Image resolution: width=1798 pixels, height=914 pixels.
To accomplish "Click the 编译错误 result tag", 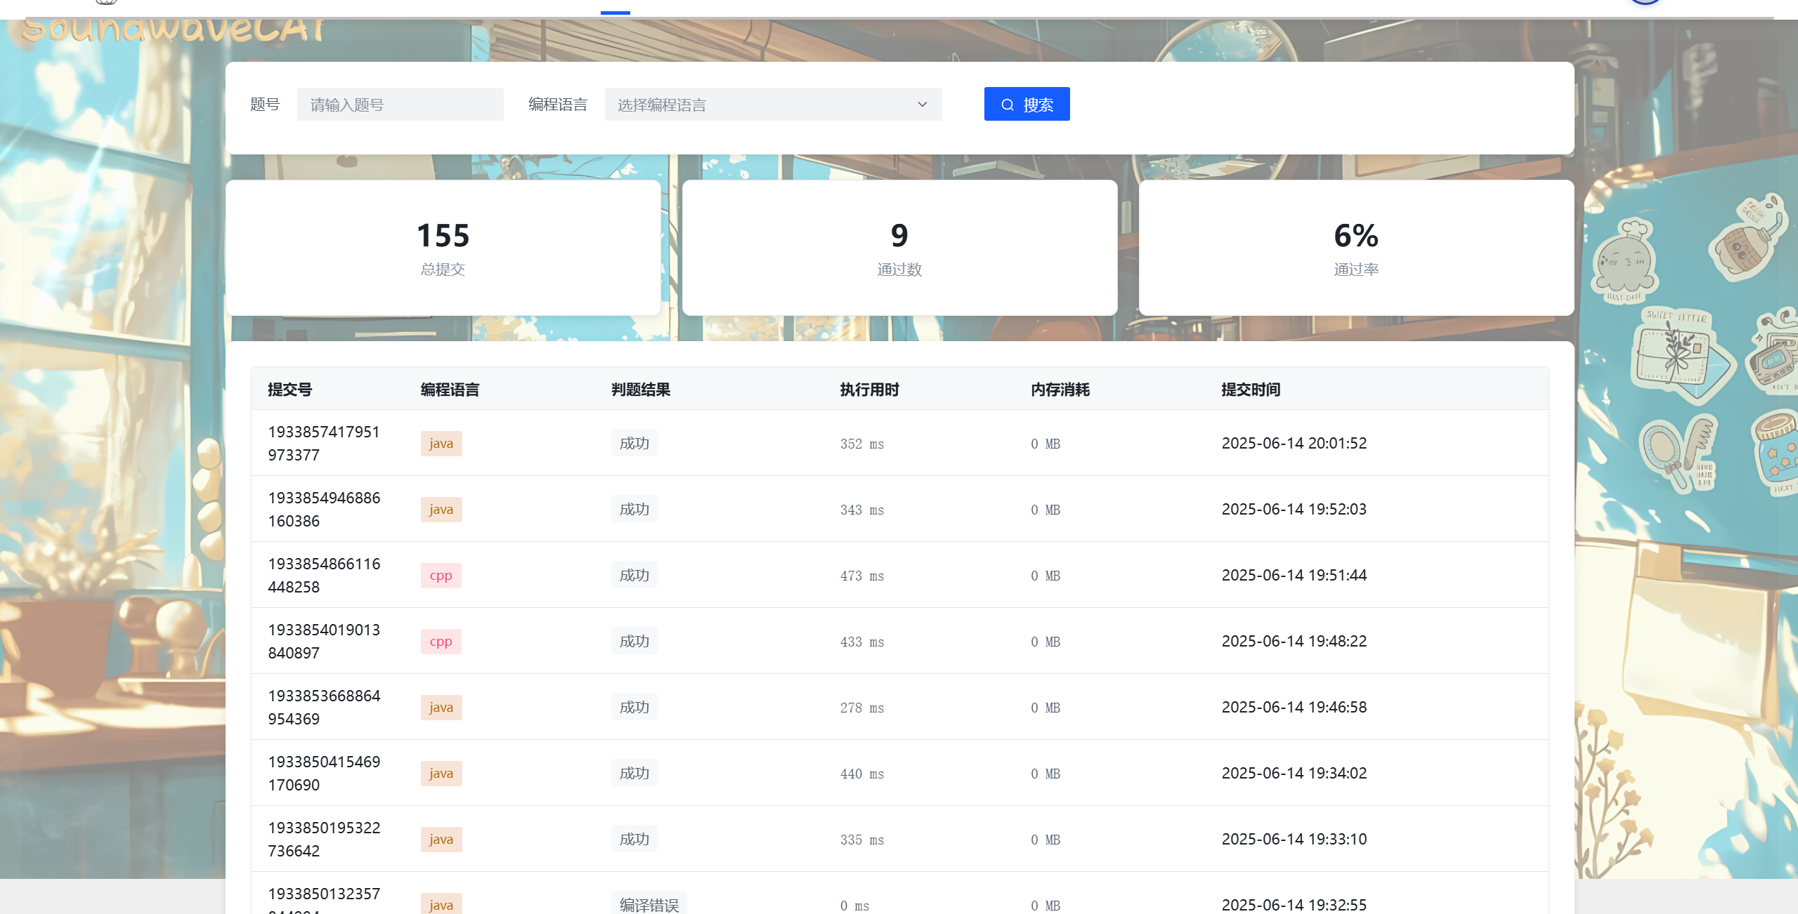I will point(649,904).
